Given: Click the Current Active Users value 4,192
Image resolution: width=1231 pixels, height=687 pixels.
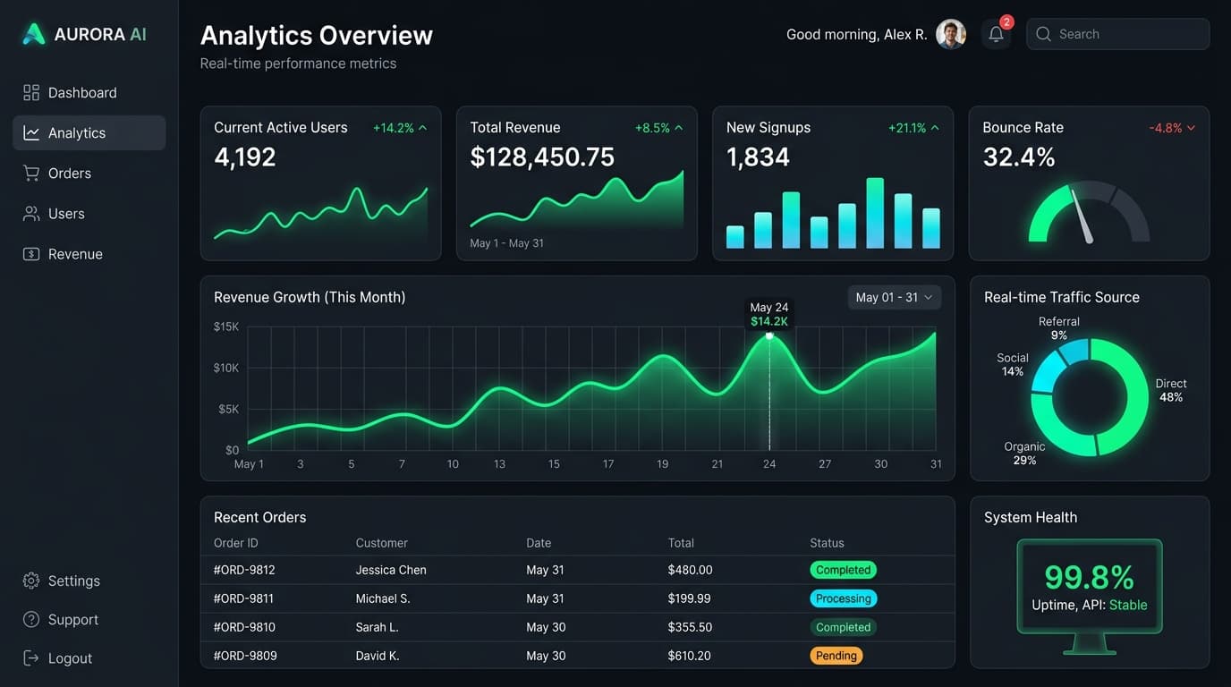Looking at the screenshot, I should (x=245, y=157).
